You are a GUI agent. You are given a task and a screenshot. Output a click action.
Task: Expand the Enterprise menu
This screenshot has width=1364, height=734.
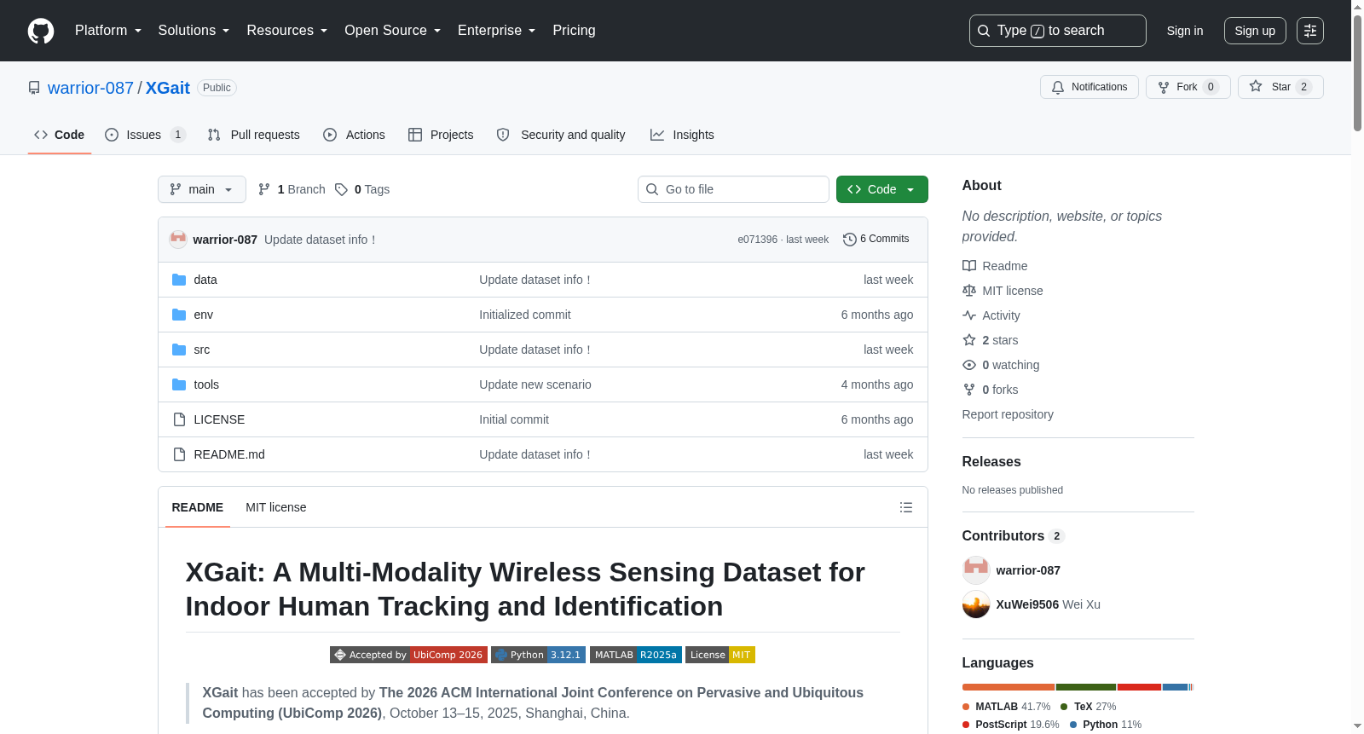click(497, 31)
